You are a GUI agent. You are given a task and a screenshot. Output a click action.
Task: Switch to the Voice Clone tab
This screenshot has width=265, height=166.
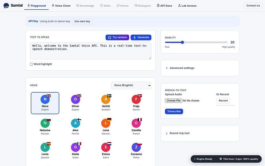61,6
